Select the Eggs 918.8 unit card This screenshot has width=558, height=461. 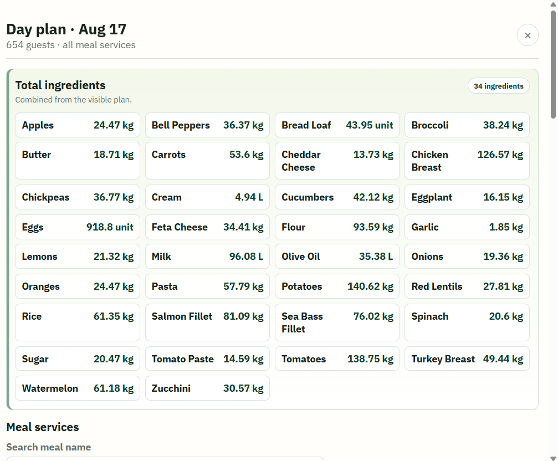point(78,227)
